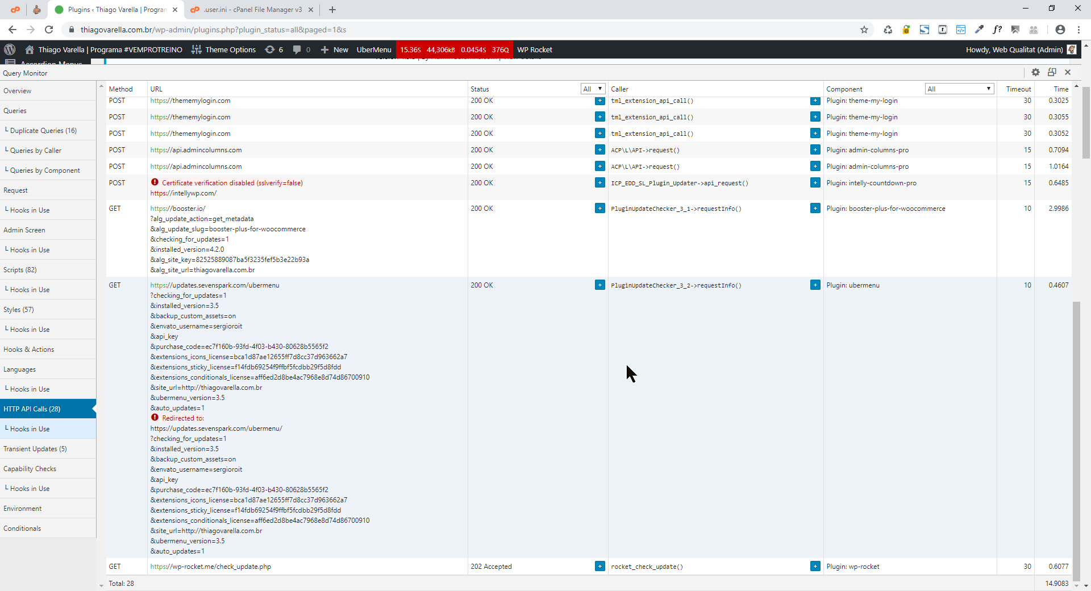Viewport: 1091px width, 591px height.
Task: Toggle caller filter plus for PluginUpdateChecker_3_2 row
Action: (815, 285)
